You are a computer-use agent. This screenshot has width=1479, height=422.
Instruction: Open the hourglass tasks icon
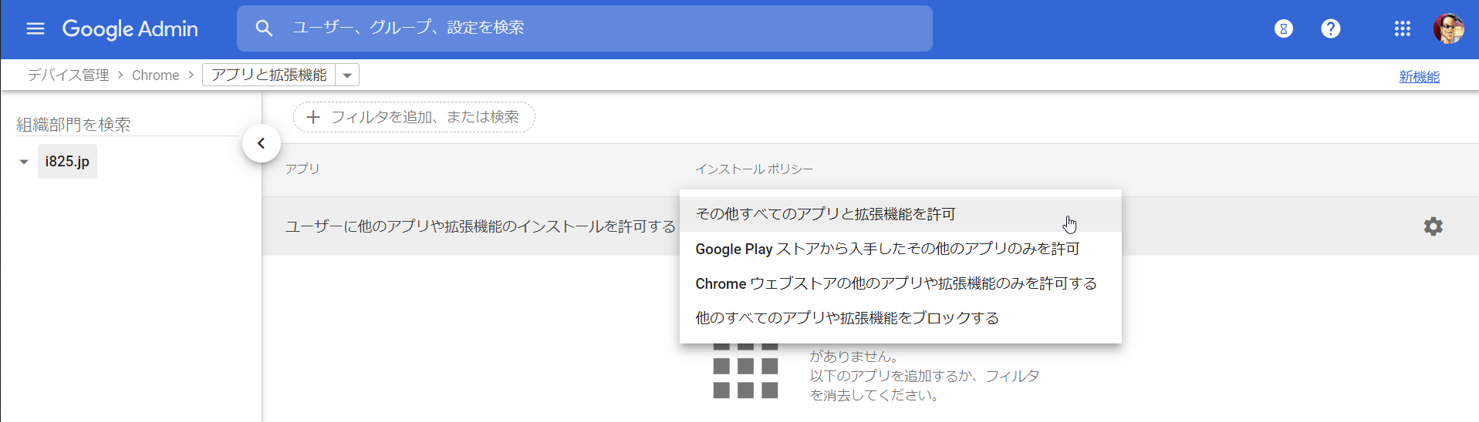click(1283, 28)
